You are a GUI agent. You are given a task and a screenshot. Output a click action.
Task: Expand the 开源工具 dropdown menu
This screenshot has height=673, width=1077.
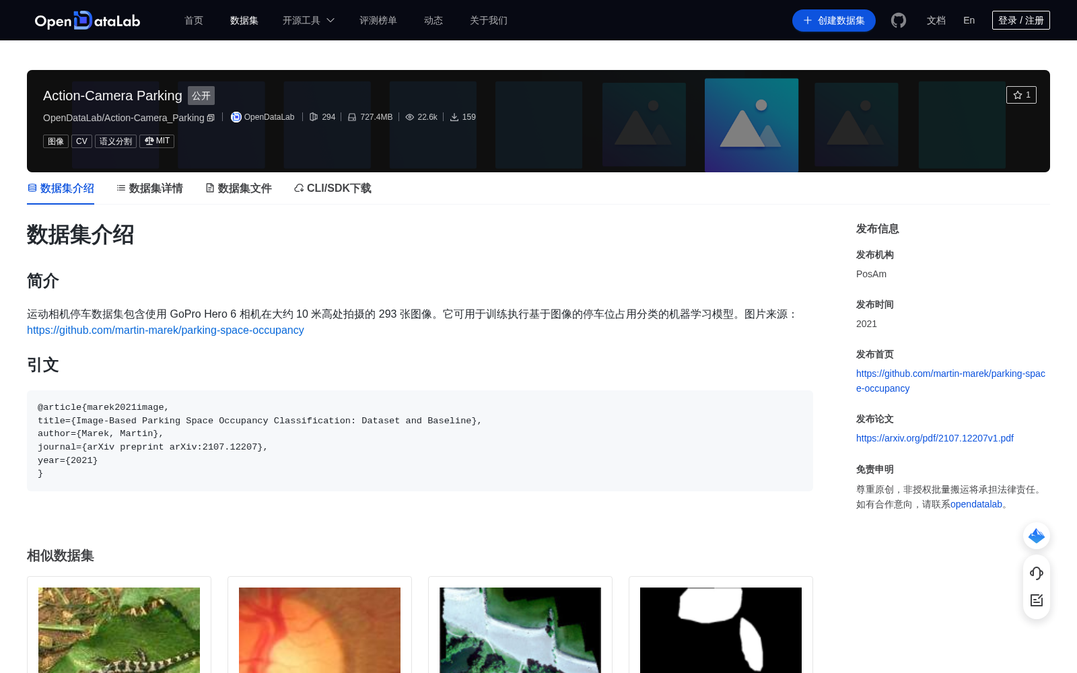click(308, 20)
